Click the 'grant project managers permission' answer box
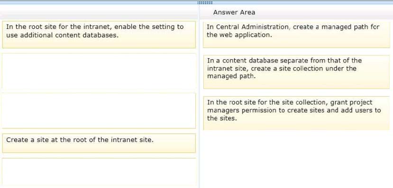393x188 pixels. [x=296, y=113]
